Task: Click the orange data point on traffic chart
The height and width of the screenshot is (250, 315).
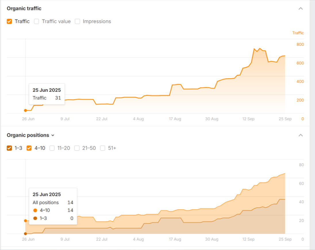Action: (x=25, y=110)
